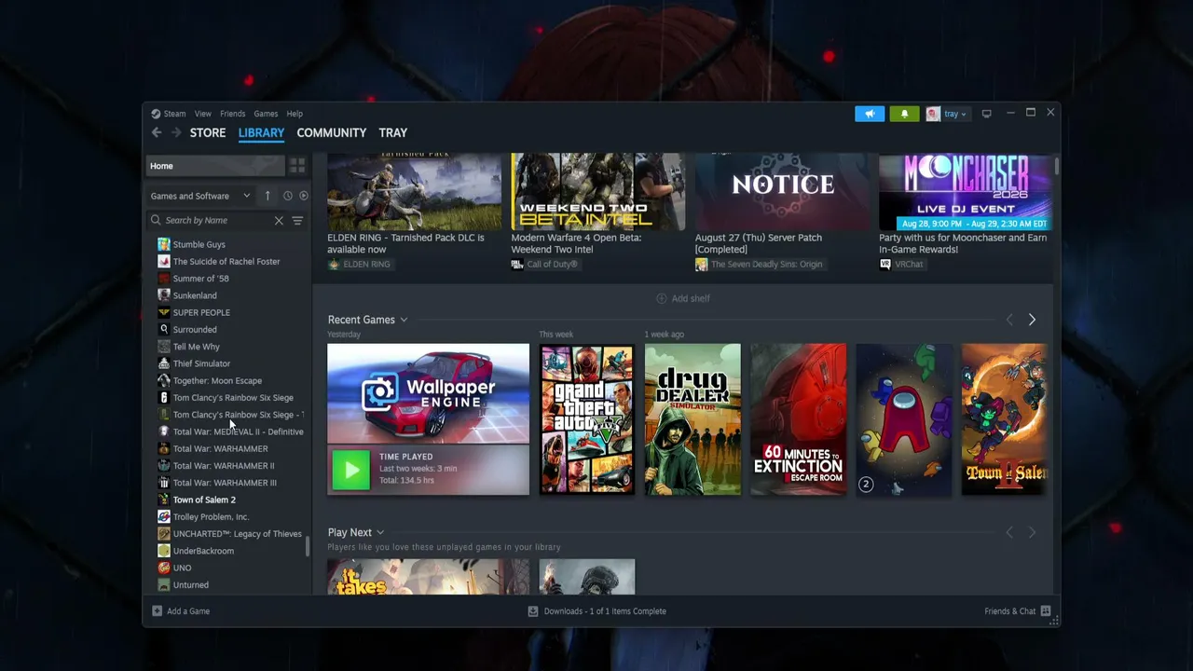This screenshot has height=671, width=1193.
Task: Click the Sunkenland game icon
Action: (164, 295)
